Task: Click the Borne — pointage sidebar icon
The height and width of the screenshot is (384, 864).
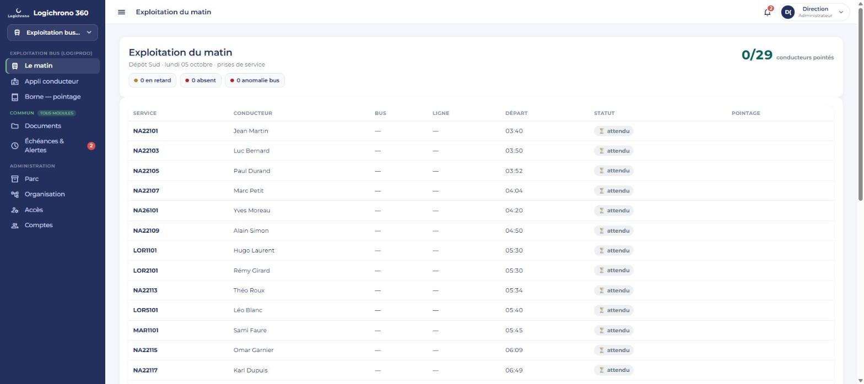Action: coord(15,97)
